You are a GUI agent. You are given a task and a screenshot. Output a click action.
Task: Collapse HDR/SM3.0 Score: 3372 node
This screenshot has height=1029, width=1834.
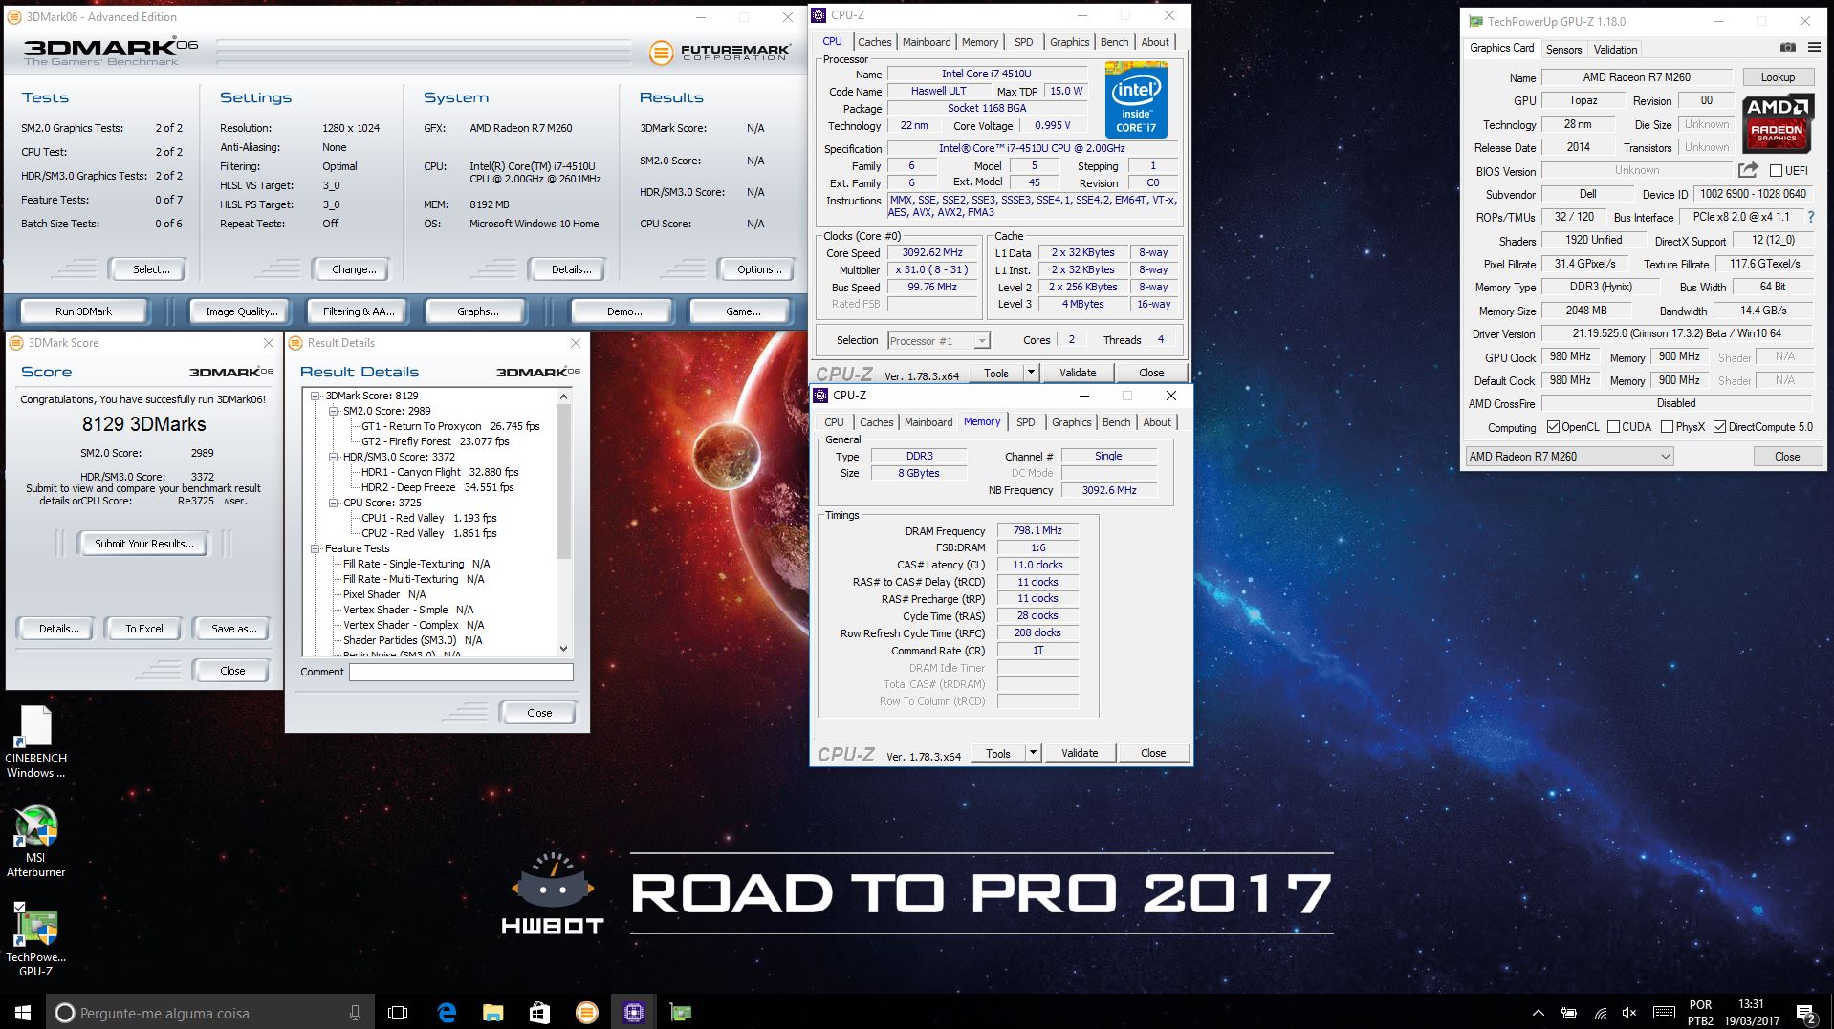click(333, 457)
